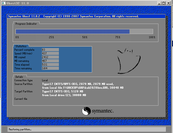Click the connection value Local

[45, 80]
